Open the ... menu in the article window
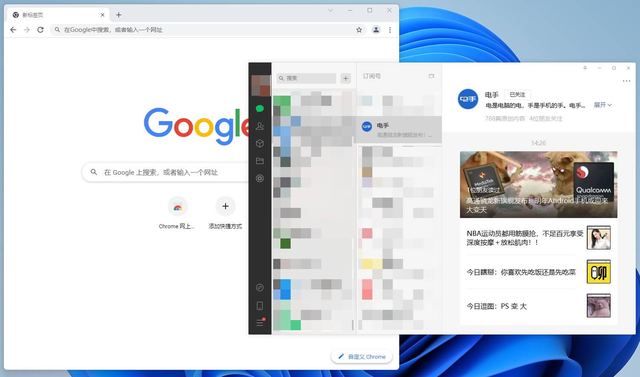 (626, 81)
